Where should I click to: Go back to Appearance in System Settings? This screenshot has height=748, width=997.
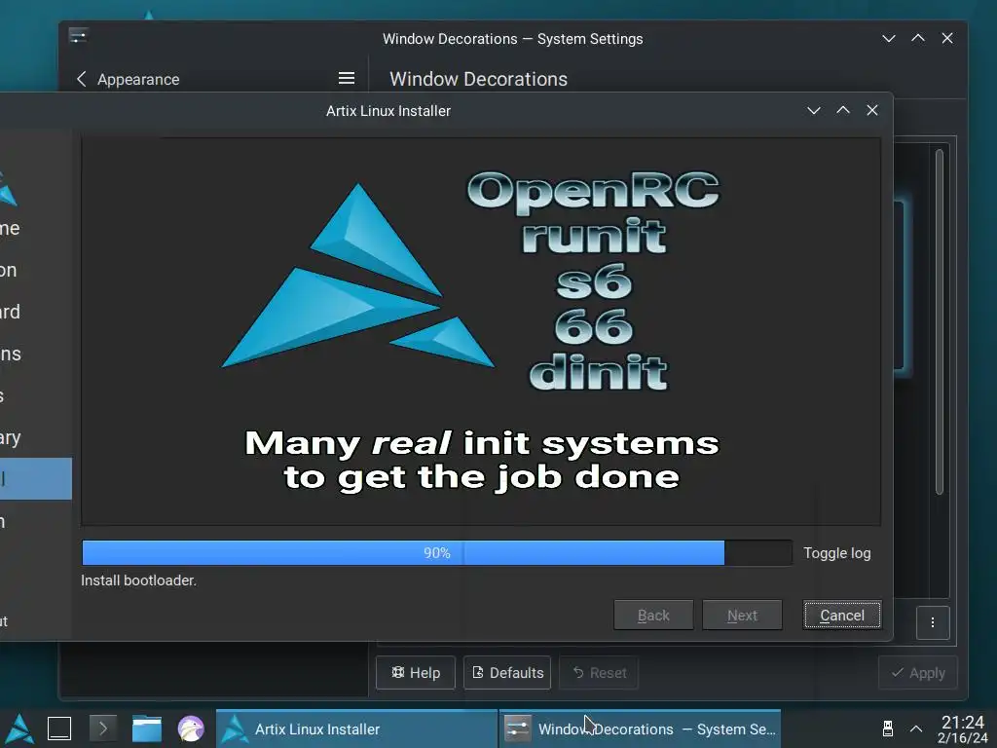click(x=128, y=79)
